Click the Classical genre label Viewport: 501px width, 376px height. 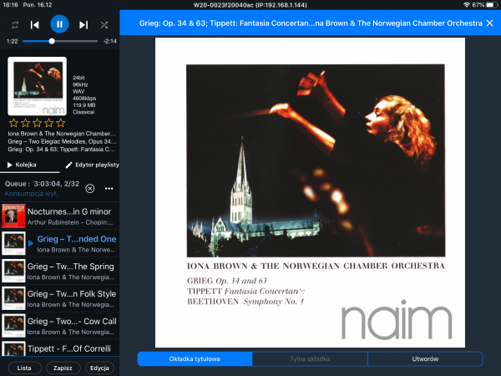[x=83, y=112]
